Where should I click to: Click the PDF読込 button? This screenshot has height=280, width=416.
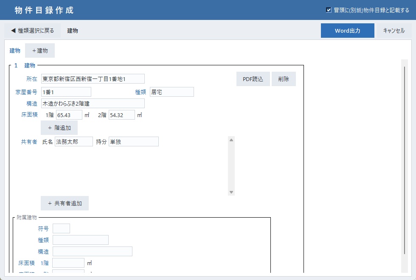pos(253,79)
